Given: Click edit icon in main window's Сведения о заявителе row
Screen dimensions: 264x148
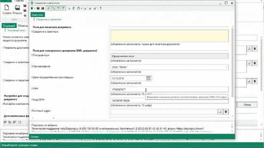Looking at the screenshot, I should pyautogui.click(x=249, y=63).
